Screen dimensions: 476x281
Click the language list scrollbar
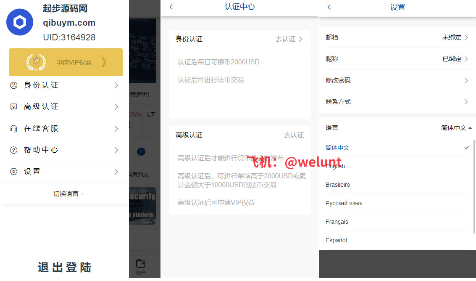[x=474, y=186]
